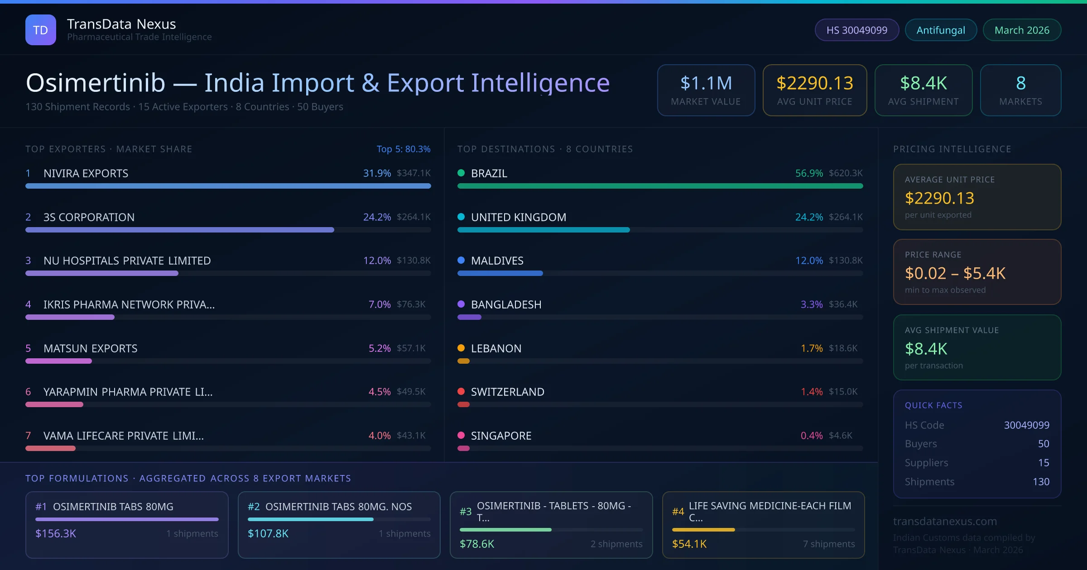Select the Antifungal category pill

point(941,30)
